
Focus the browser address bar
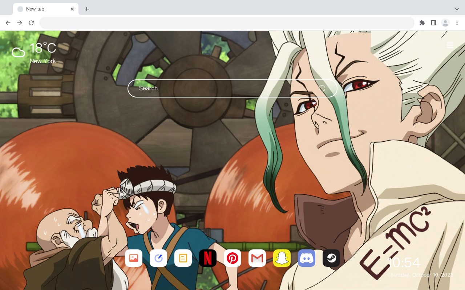point(227,23)
